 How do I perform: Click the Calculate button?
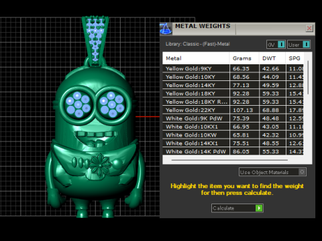coord(237,208)
